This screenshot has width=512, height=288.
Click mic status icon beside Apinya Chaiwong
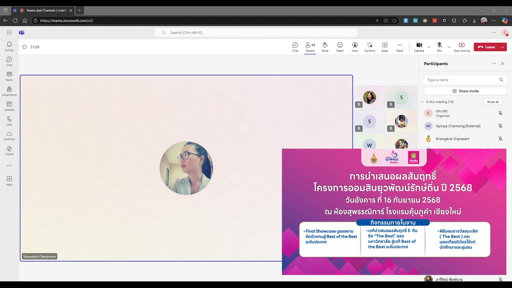pos(500,126)
